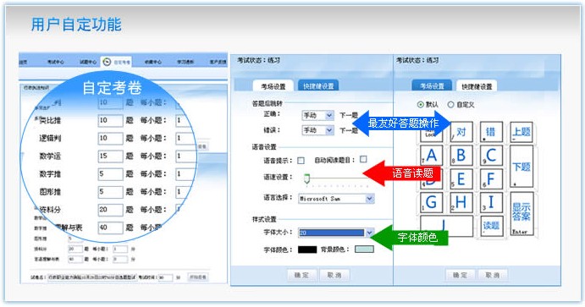
Task: Click 取消 in the voice settings dialog
Action: click(x=334, y=275)
